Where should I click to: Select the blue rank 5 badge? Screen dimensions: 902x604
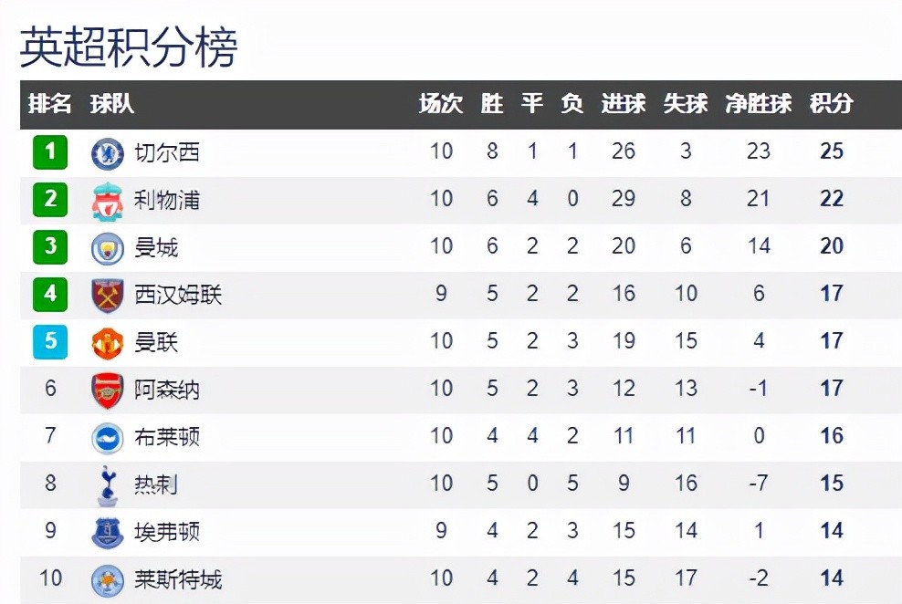coord(50,341)
